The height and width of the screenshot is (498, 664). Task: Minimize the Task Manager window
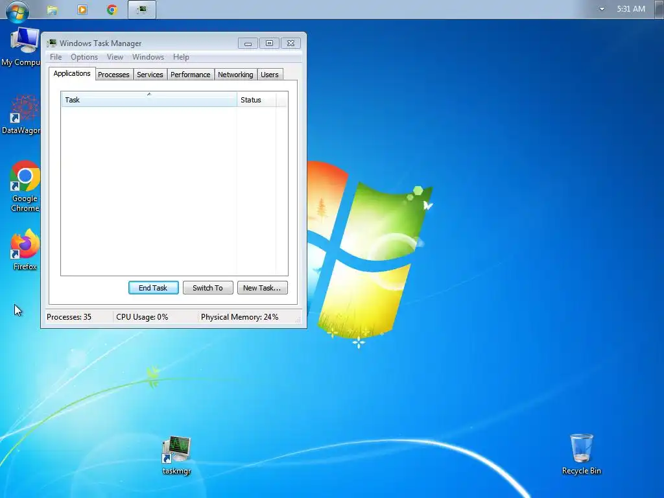248,43
